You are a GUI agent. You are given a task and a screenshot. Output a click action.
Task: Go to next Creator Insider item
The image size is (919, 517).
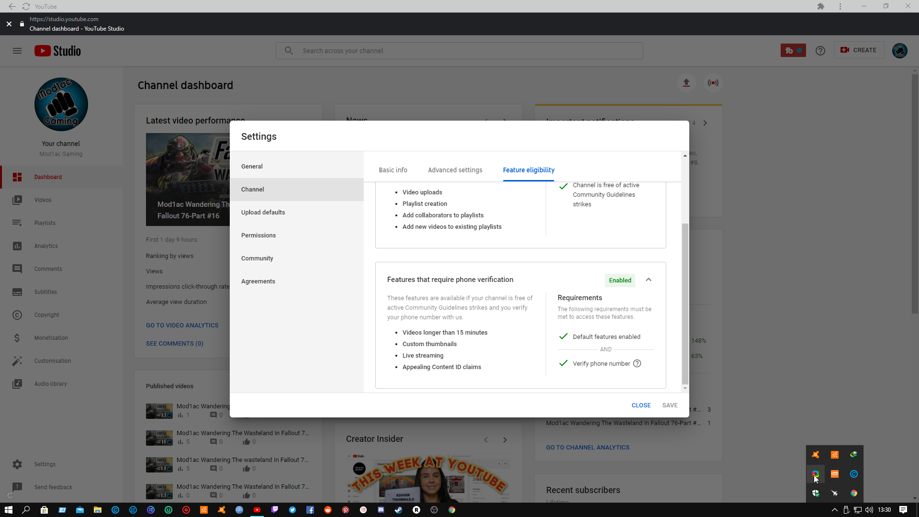click(505, 440)
